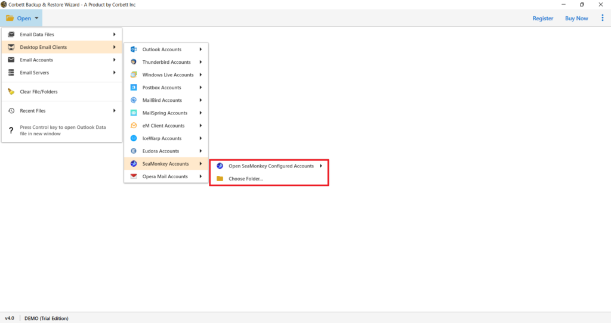Viewport: 611px width, 323px height.
Task: Click the Desktop Email Clients monitor icon
Action: click(11, 47)
